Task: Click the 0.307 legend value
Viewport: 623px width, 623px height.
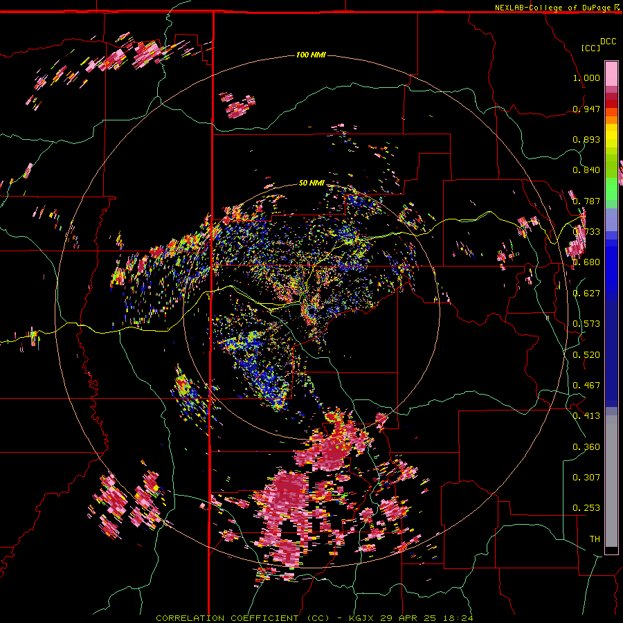Action: 586,478
